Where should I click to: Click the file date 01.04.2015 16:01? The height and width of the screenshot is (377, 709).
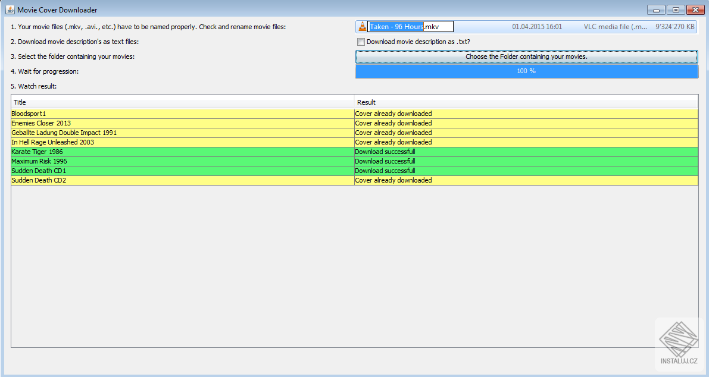[x=537, y=27]
